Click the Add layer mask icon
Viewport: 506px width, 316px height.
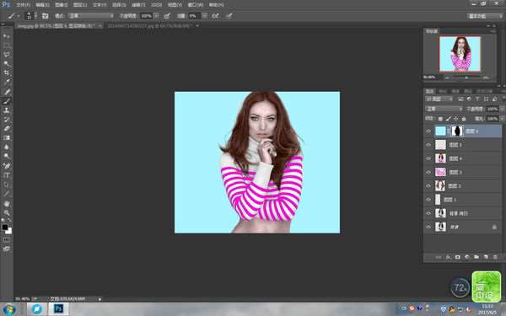(457, 257)
